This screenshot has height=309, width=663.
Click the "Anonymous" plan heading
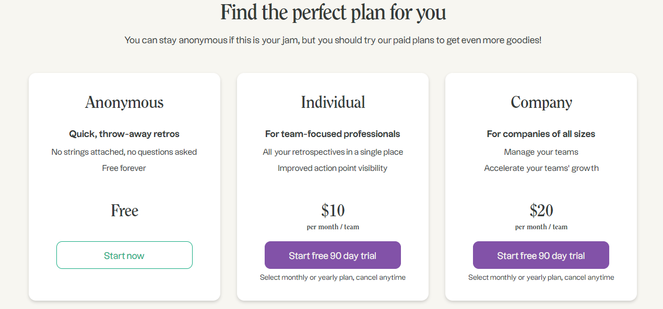(x=124, y=102)
